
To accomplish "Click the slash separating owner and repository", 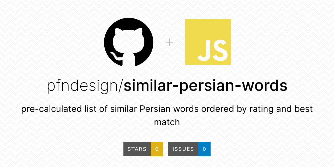I will point(121,86).
